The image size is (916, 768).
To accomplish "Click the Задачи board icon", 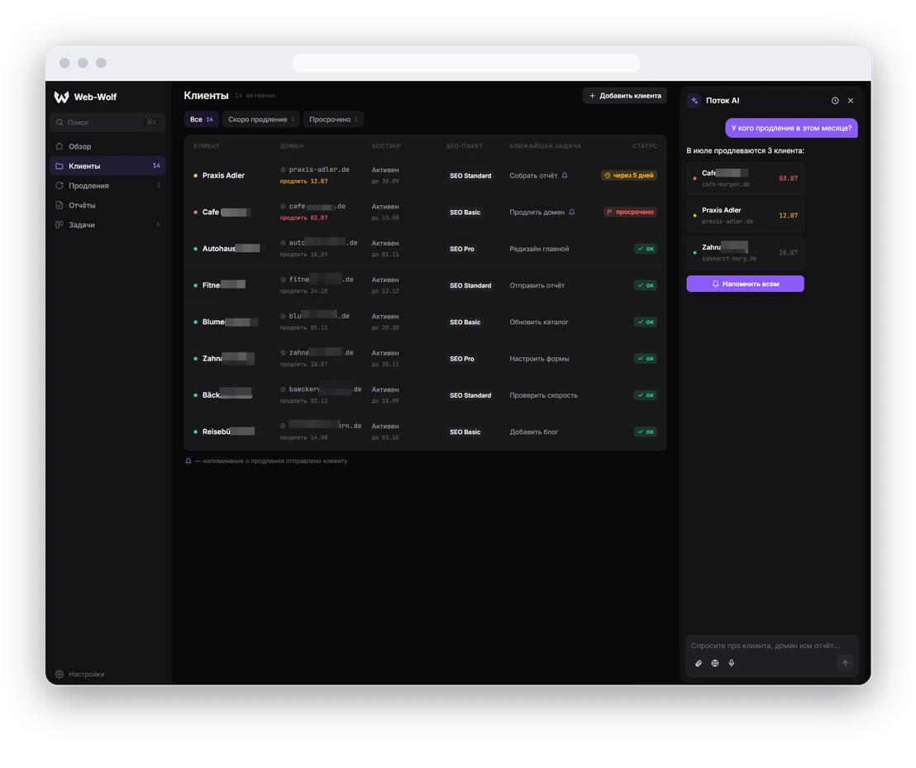I will coord(59,224).
